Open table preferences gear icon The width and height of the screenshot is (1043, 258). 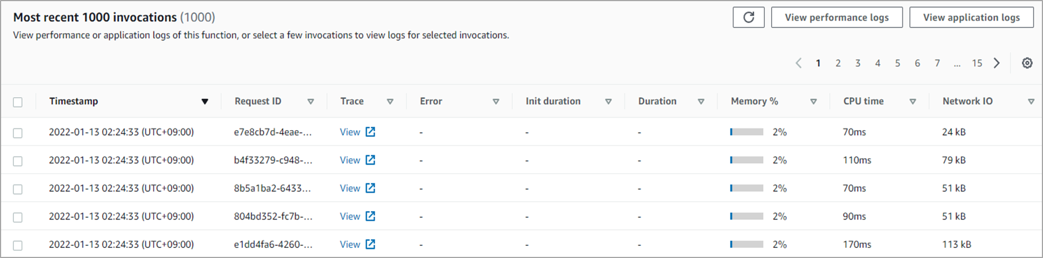point(1027,63)
